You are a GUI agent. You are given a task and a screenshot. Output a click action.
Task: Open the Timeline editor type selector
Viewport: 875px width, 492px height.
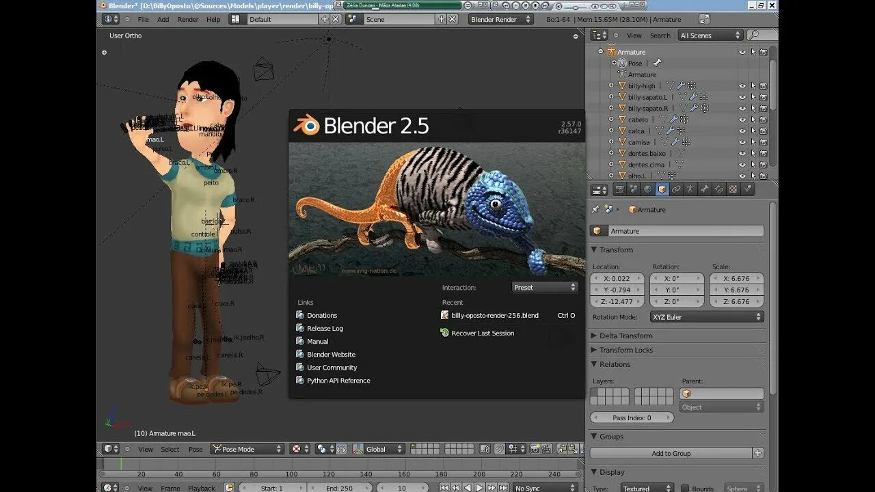click(x=111, y=488)
